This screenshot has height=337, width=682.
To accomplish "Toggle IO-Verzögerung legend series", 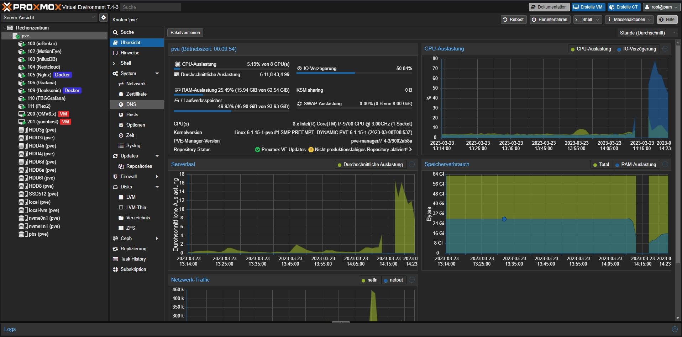I will tap(637, 49).
